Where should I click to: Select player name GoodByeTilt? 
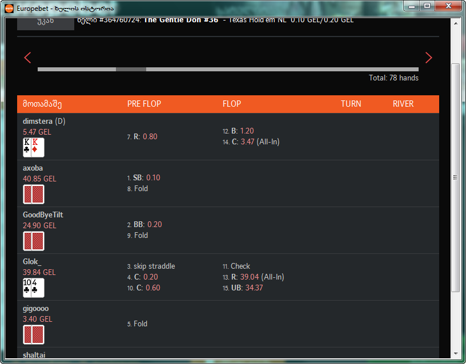[43, 215]
